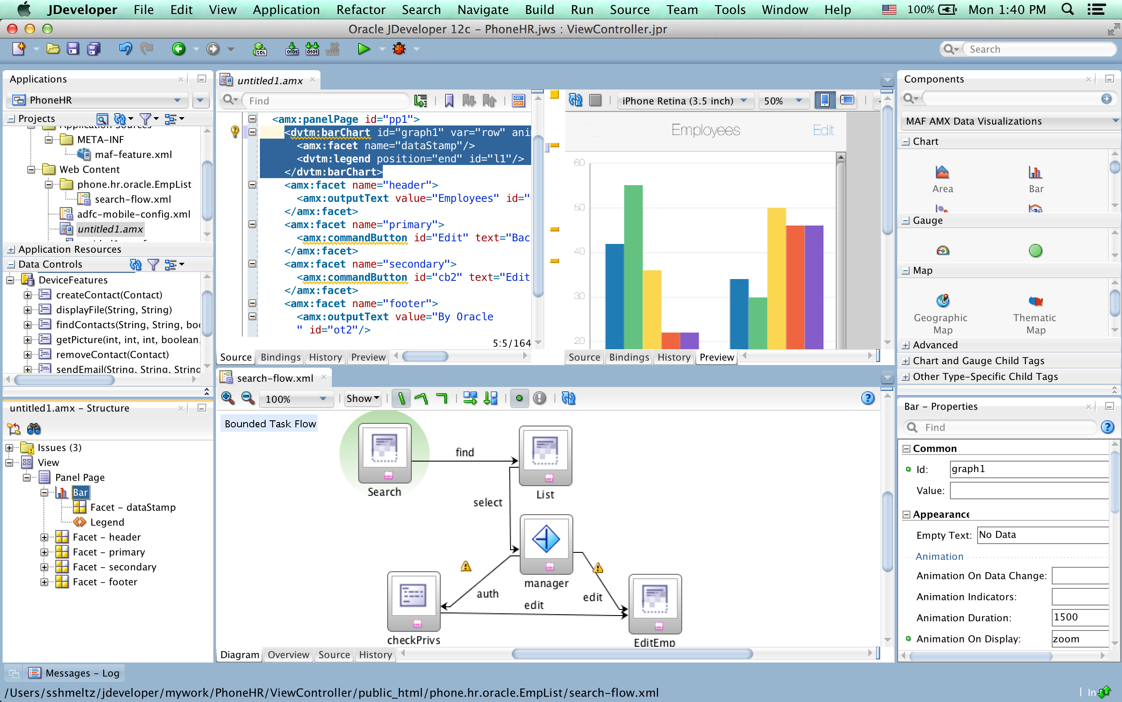Select the Geographic Map component
This screenshot has height=702, width=1122.
tap(942, 301)
